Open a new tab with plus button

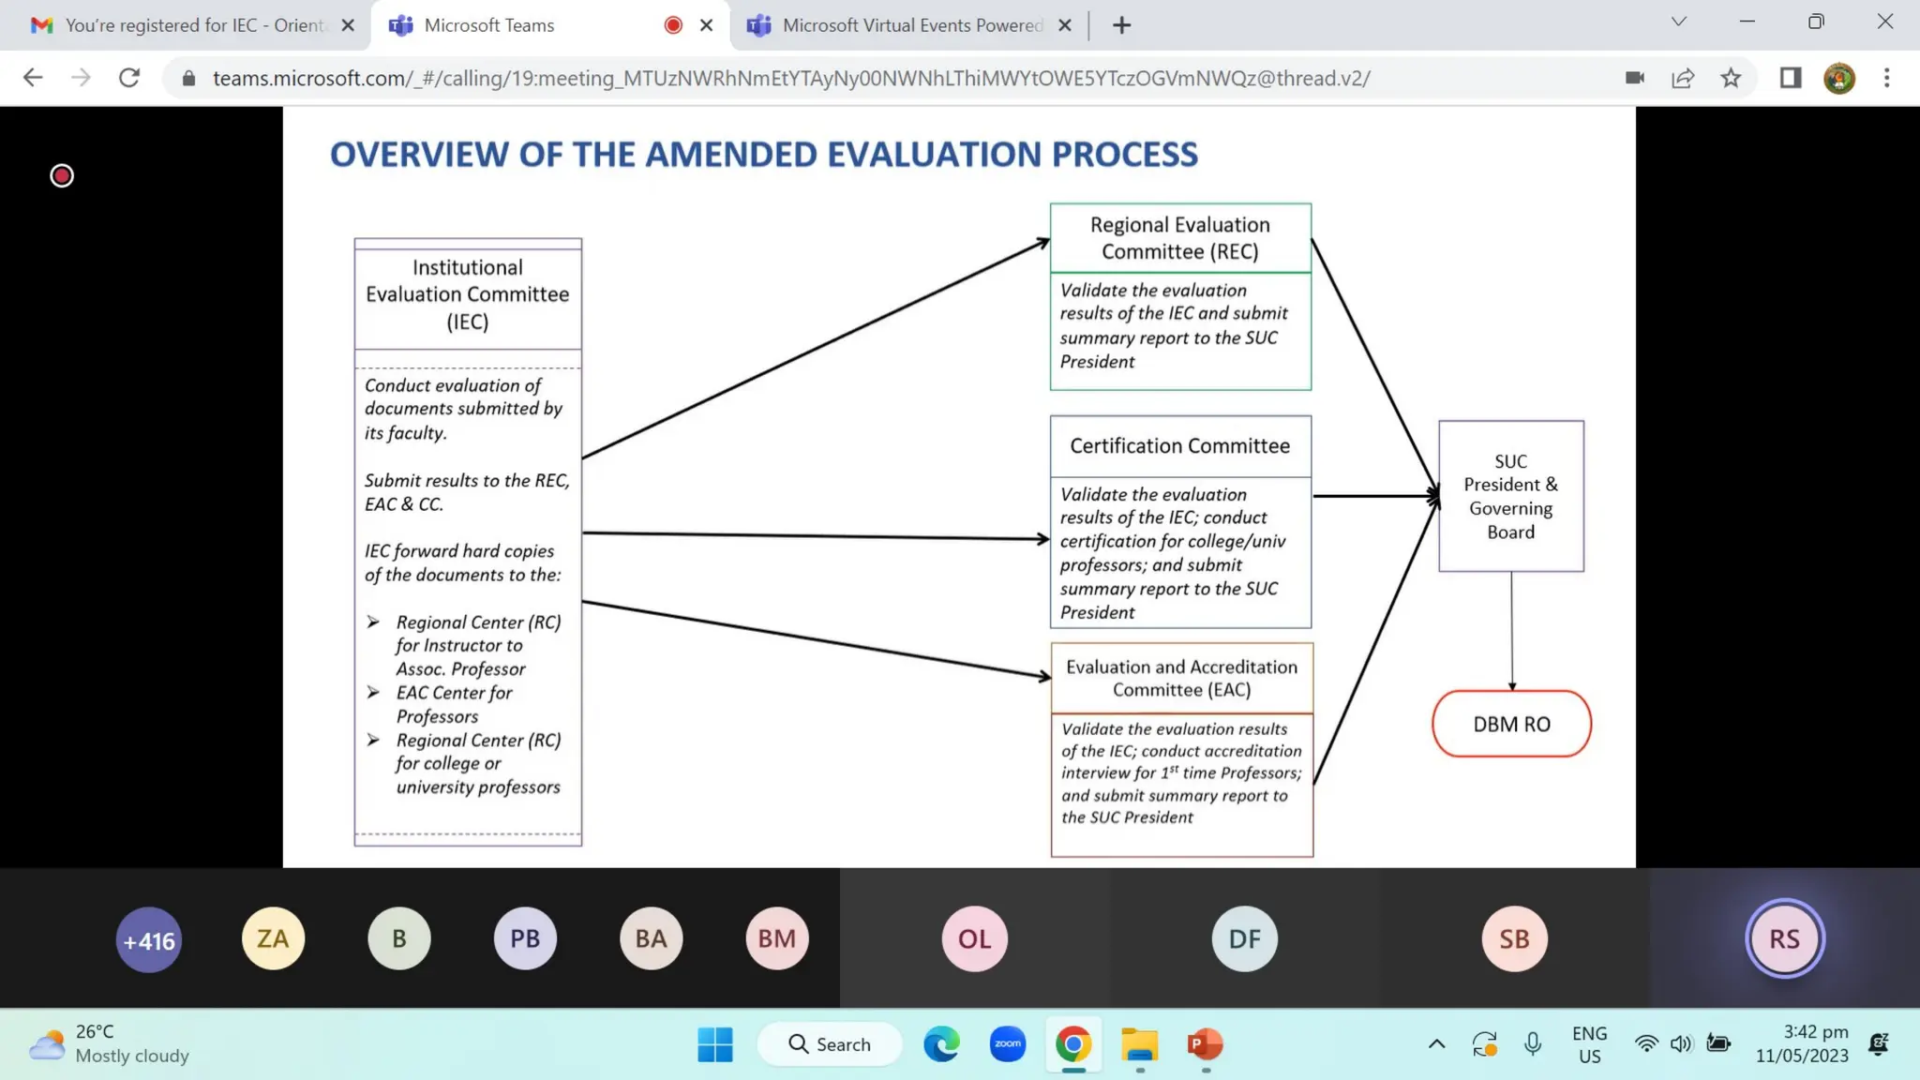tap(1121, 25)
